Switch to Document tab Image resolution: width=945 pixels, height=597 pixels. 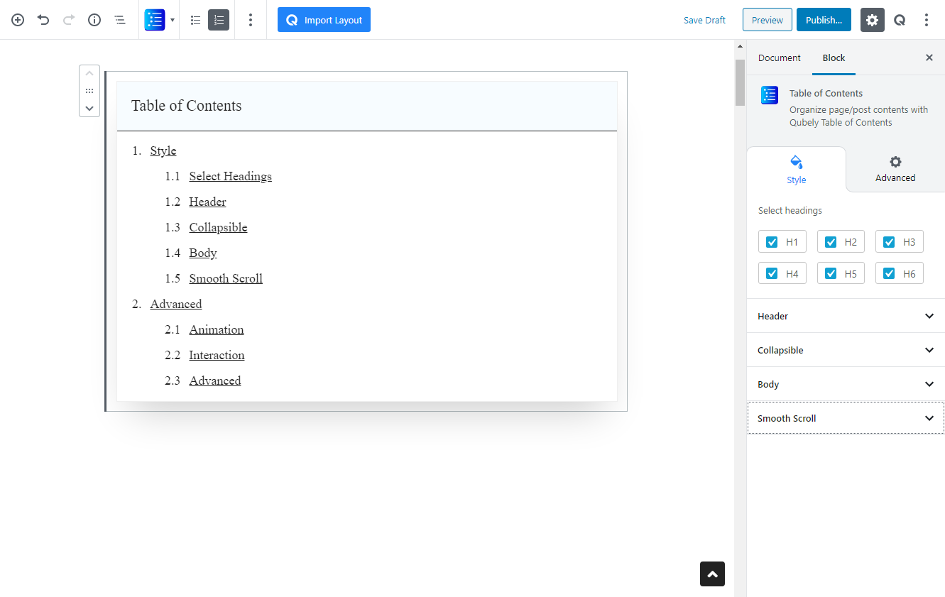(779, 57)
